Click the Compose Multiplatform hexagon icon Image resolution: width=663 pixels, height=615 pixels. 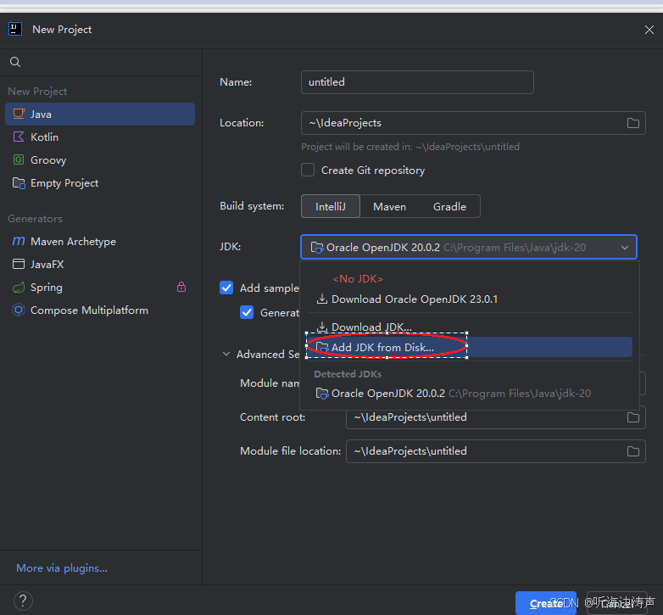[x=19, y=310]
